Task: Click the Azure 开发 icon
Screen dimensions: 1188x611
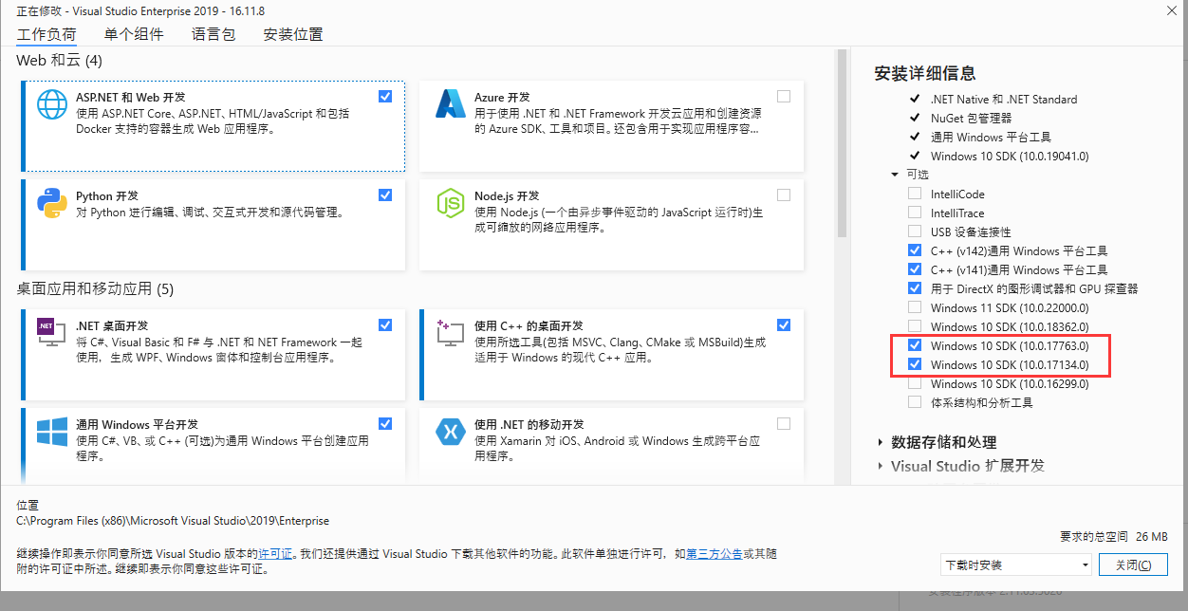Action: click(x=450, y=103)
